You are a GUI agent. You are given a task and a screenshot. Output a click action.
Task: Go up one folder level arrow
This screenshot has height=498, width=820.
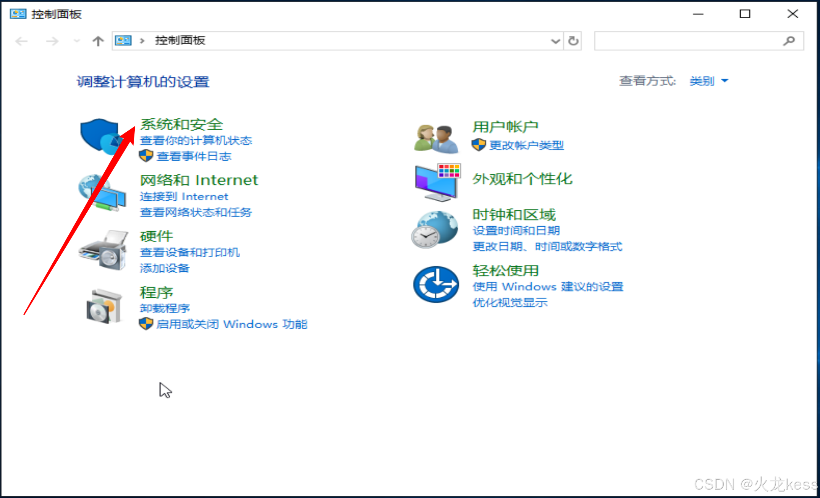pos(98,41)
